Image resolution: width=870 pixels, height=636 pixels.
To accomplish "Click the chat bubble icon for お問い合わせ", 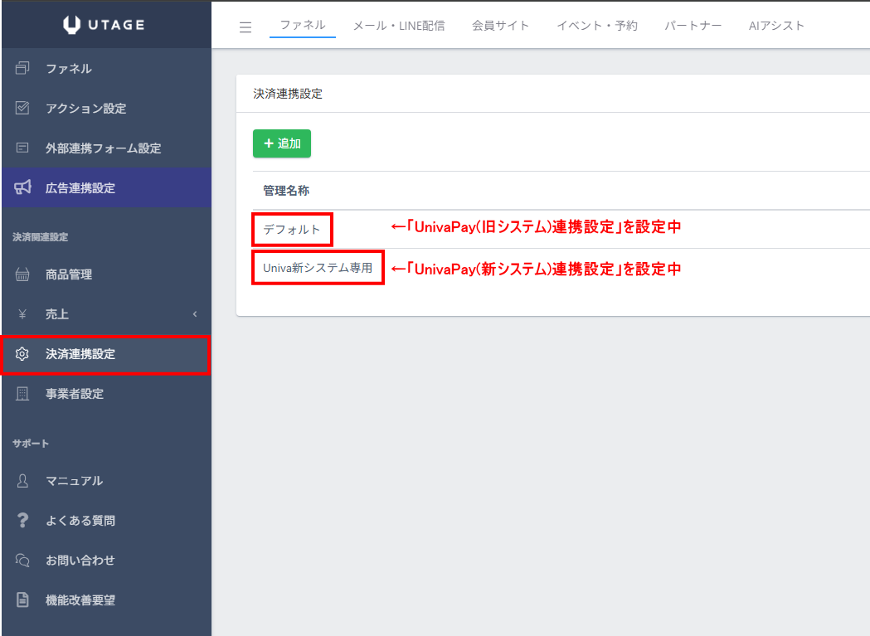I will [22, 561].
